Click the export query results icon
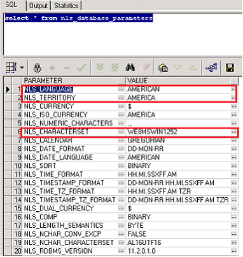Screen dimensions: 243x257 (163, 68)
